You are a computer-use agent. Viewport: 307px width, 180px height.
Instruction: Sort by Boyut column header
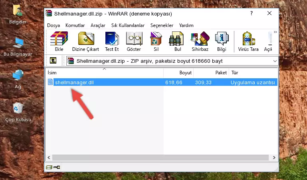click(178, 73)
